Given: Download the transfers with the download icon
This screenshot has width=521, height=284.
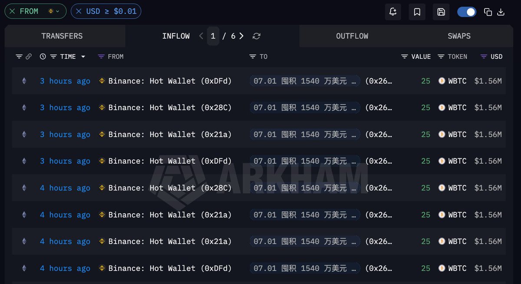Looking at the screenshot, I should 501,12.
